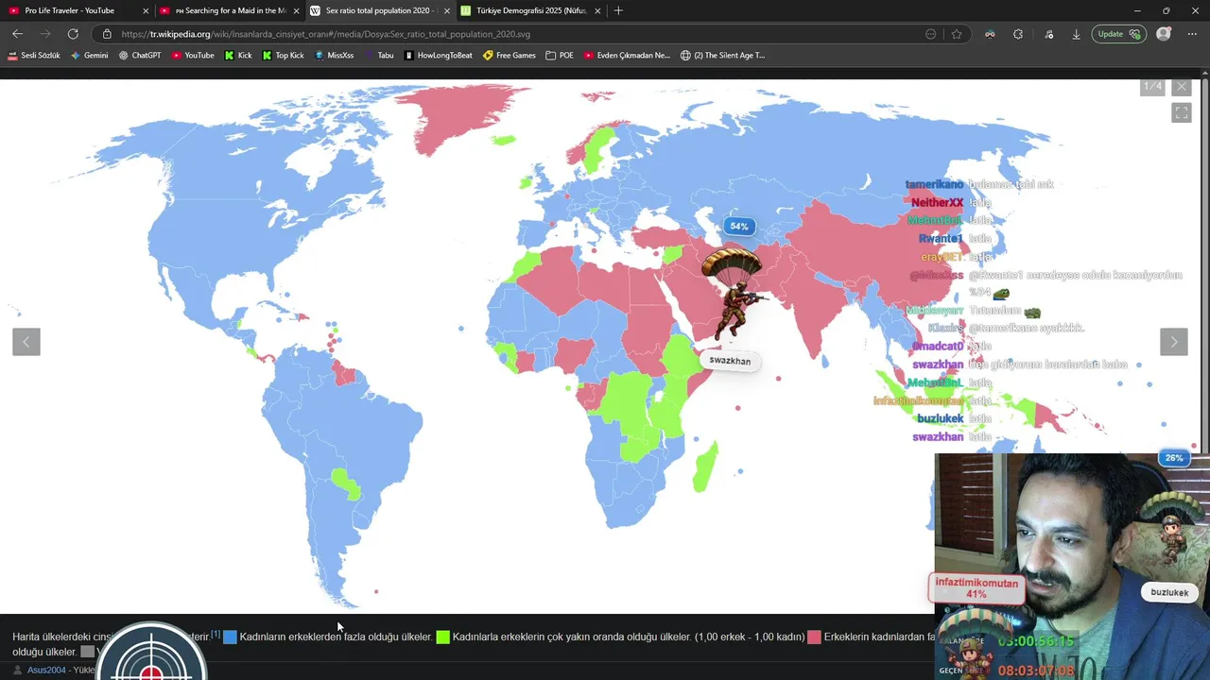Open the browser profile avatar

(x=1164, y=34)
